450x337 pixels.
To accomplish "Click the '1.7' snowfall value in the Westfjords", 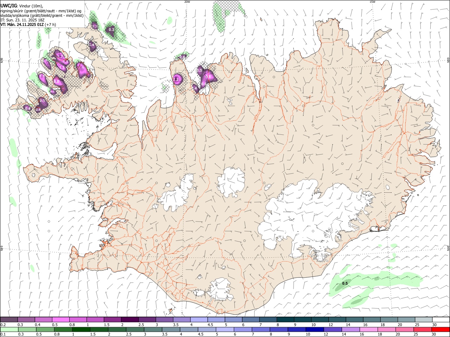I will coord(60,56).
